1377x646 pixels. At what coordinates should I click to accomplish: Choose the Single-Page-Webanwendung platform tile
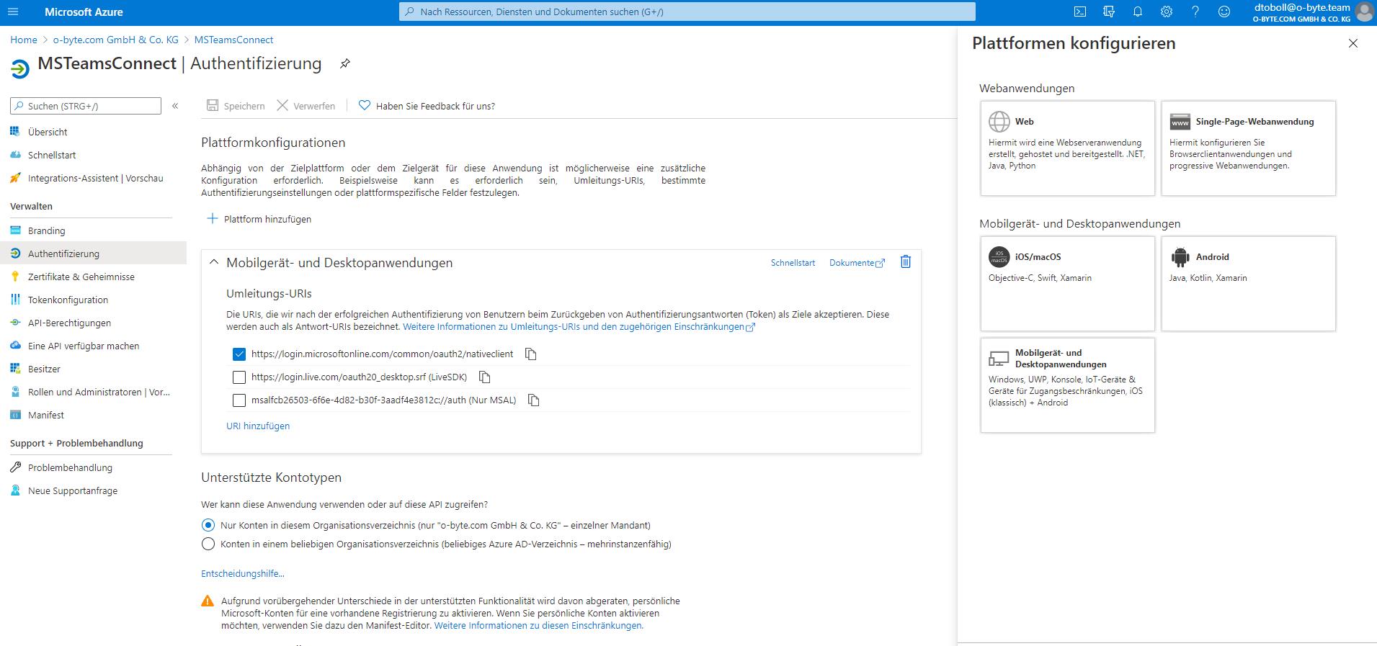click(1248, 148)
